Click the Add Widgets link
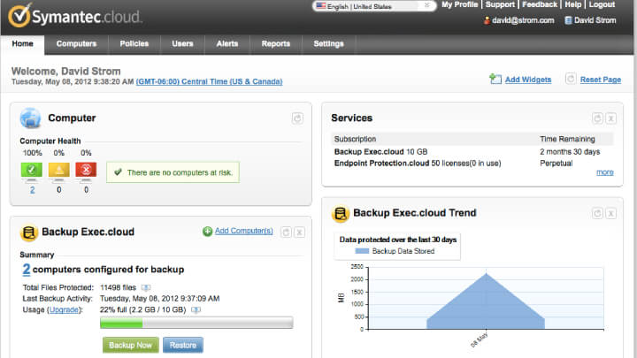The height and width of the screenshot is (358, 637). point(528,80)
